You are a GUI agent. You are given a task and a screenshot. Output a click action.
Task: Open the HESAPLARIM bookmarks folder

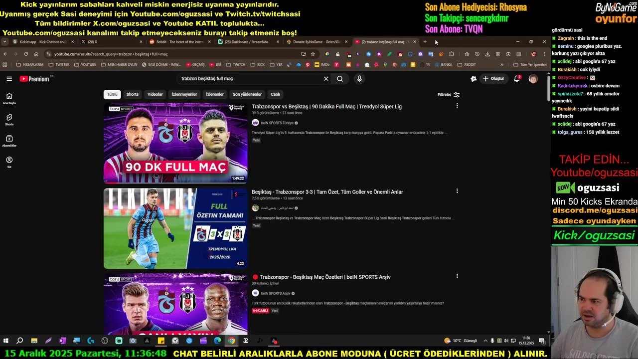pyautogui.click(x=30, y=64)
